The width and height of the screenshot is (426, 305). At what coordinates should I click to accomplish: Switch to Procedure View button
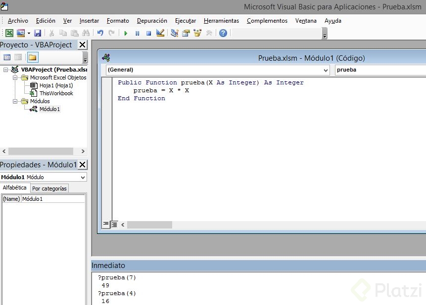click(106, 224)
